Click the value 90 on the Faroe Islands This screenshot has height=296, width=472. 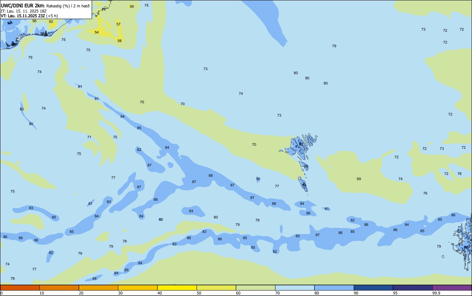point(306,166)
